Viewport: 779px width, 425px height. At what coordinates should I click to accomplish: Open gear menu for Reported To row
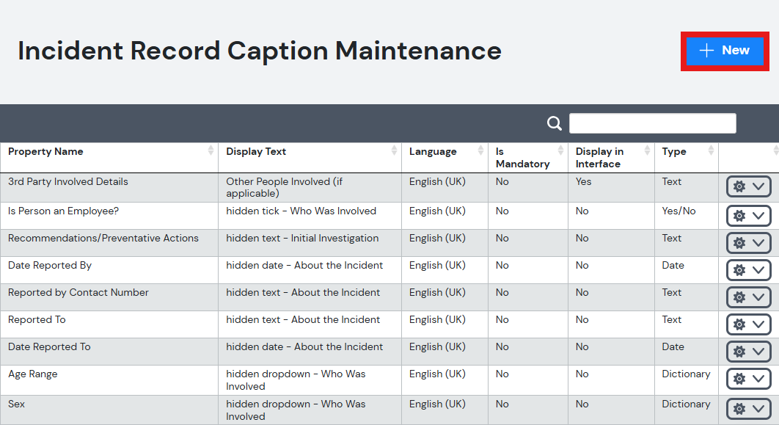point(749,324)
